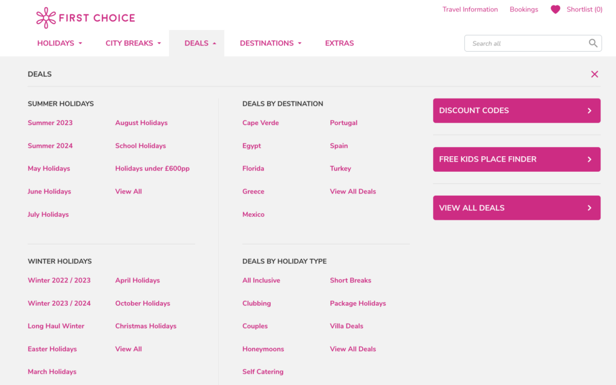Expand the Holidays dropdown menu
Screen dimensions: 616x385
[x=60, y=43]
